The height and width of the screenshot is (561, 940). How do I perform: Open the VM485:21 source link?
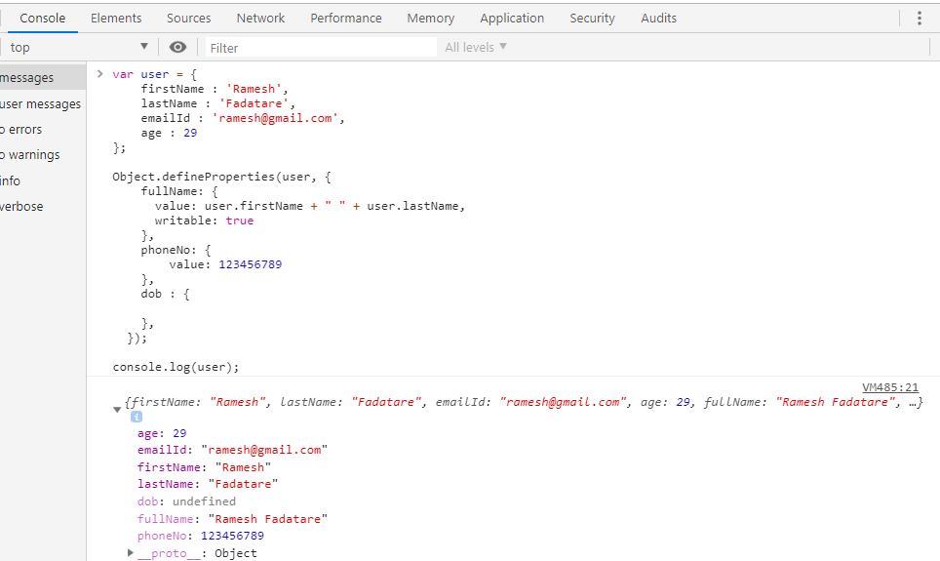(x=890, y=387)
